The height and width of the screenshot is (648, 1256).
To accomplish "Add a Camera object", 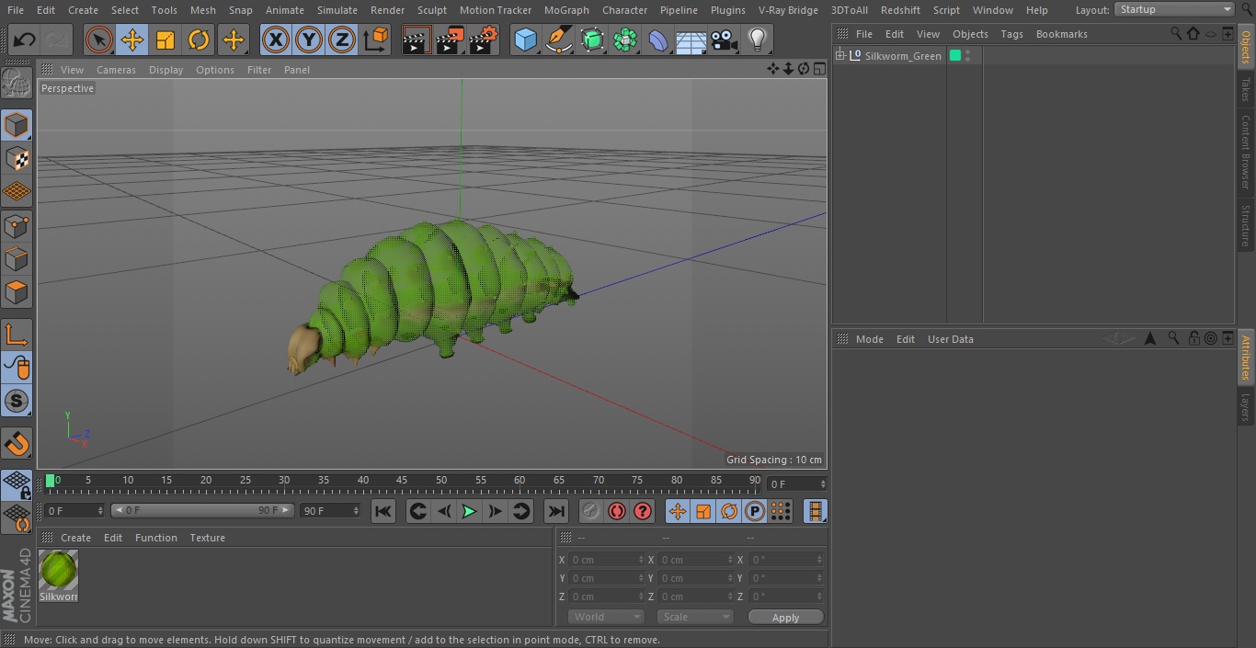I will tap(725, 40).
